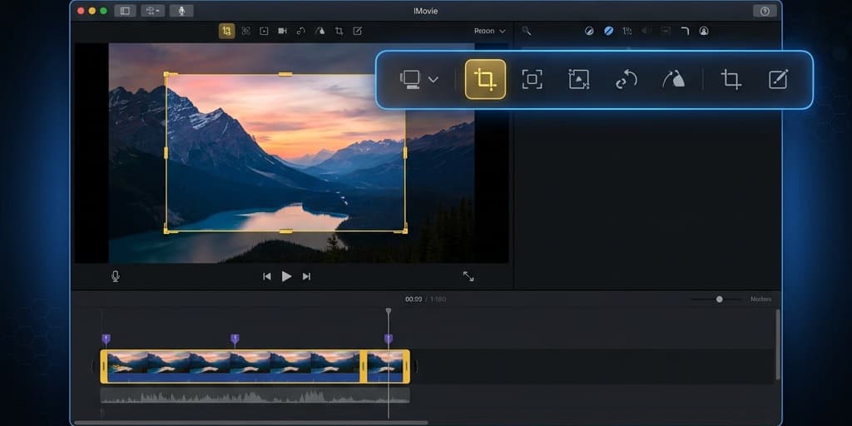Click the first purple marker at the clip start
Viewport: 852px width, 426px height.
[x=106, y=339]
